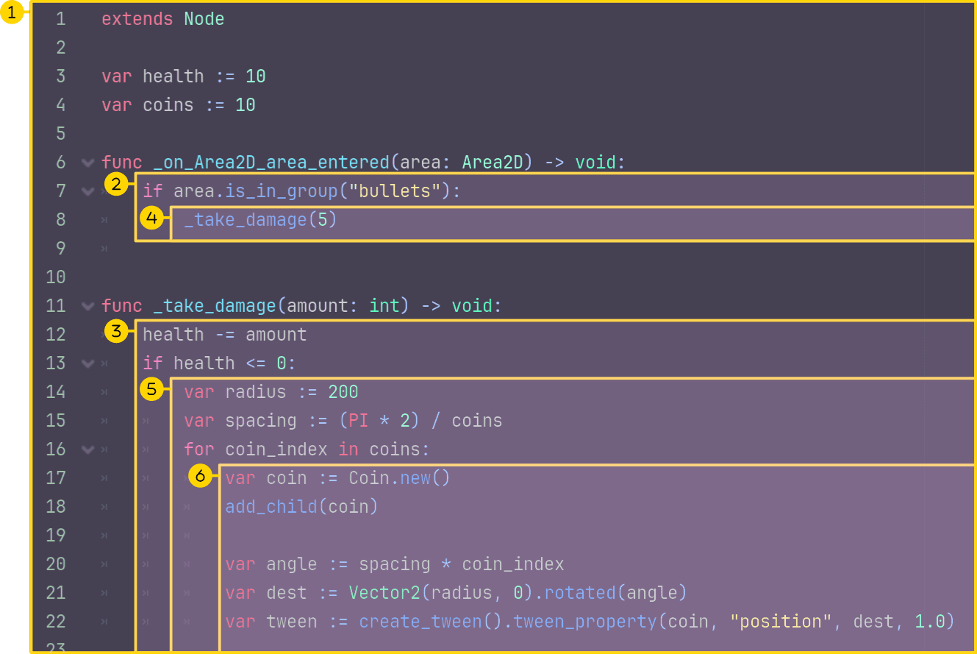Select the "Node" class name on line 1
The image size is (977, 654).
tap(204, 19)
